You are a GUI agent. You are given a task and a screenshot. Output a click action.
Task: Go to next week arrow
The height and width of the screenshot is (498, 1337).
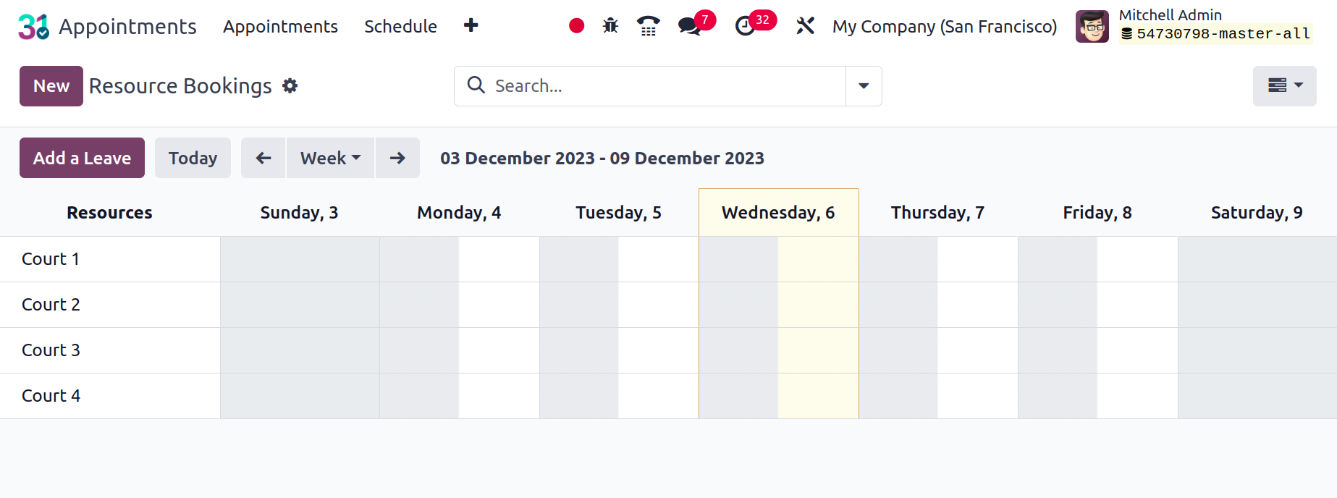(397, 158)
